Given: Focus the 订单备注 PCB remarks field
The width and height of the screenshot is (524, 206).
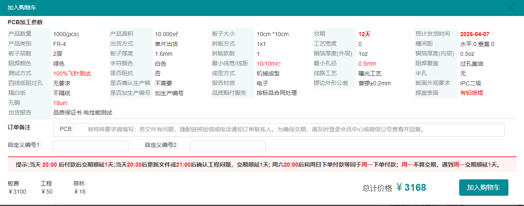Looking at the screenshot, I should (279, 130).
